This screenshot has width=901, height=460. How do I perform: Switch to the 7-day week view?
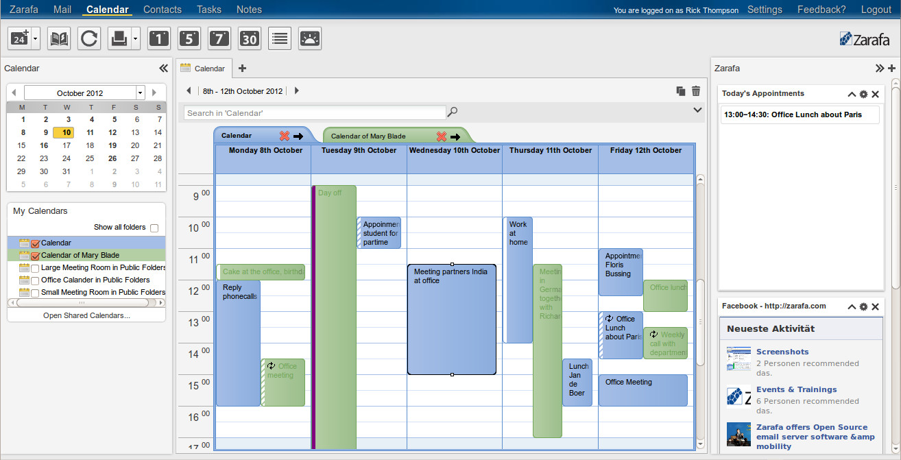[219, 38]
